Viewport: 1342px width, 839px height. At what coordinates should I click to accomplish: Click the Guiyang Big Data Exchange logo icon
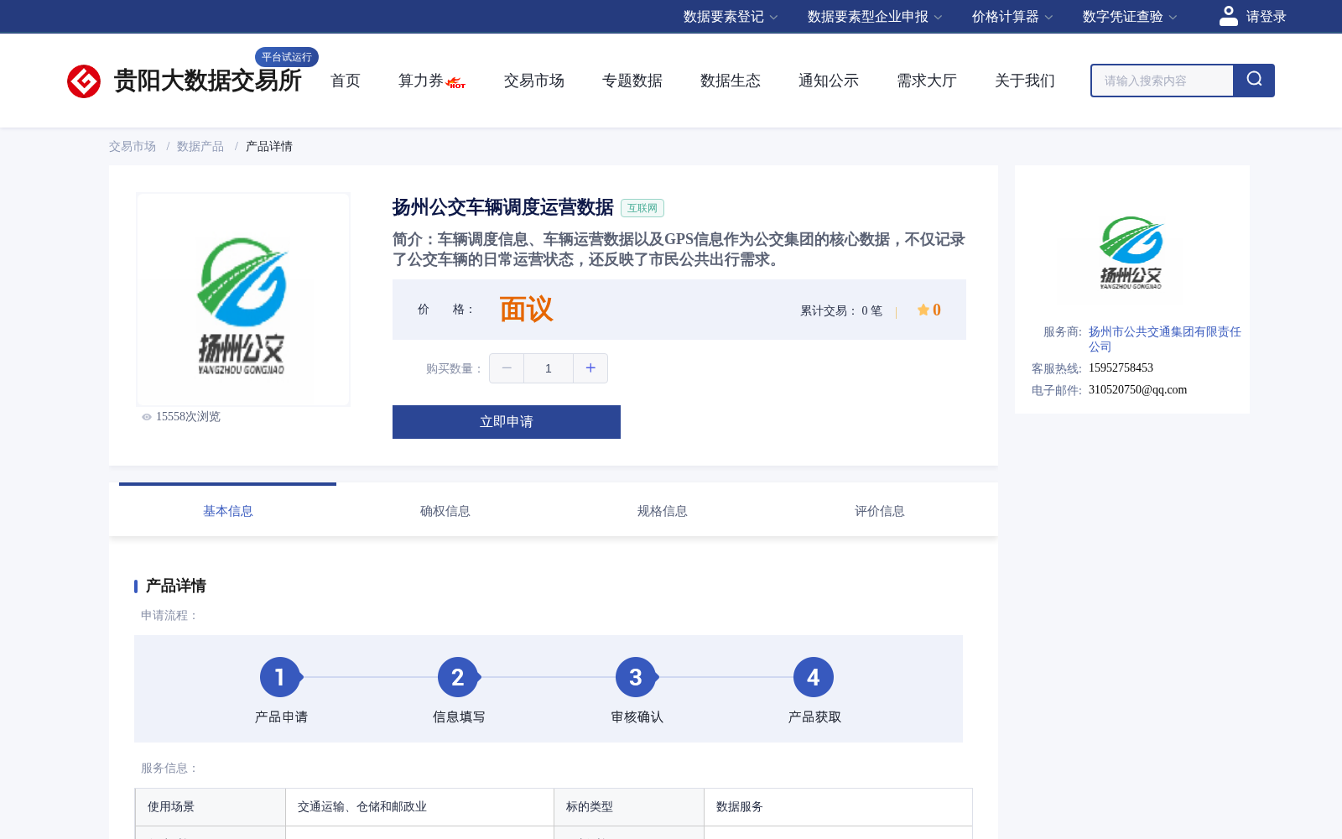coord(84,81)
